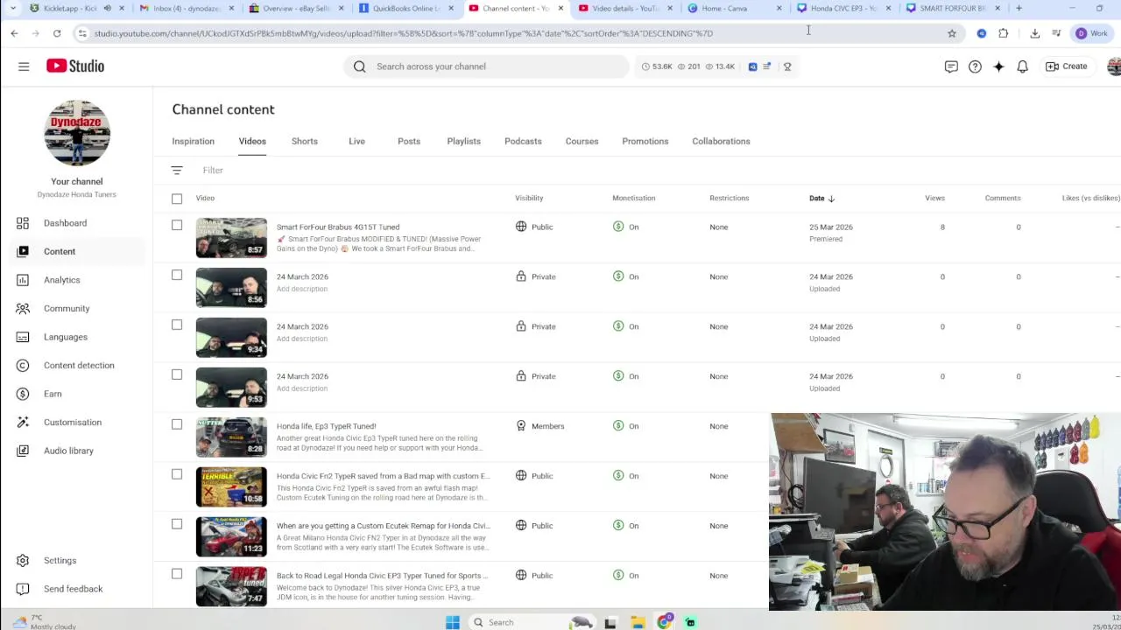This screenshot has height=630, width=1121.
Task: Open the Help question mark icon
Action: pyautogui.click(x=975, y=66)
